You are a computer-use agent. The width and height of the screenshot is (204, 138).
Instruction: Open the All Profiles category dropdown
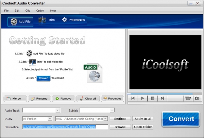click(x=37, y=119)
